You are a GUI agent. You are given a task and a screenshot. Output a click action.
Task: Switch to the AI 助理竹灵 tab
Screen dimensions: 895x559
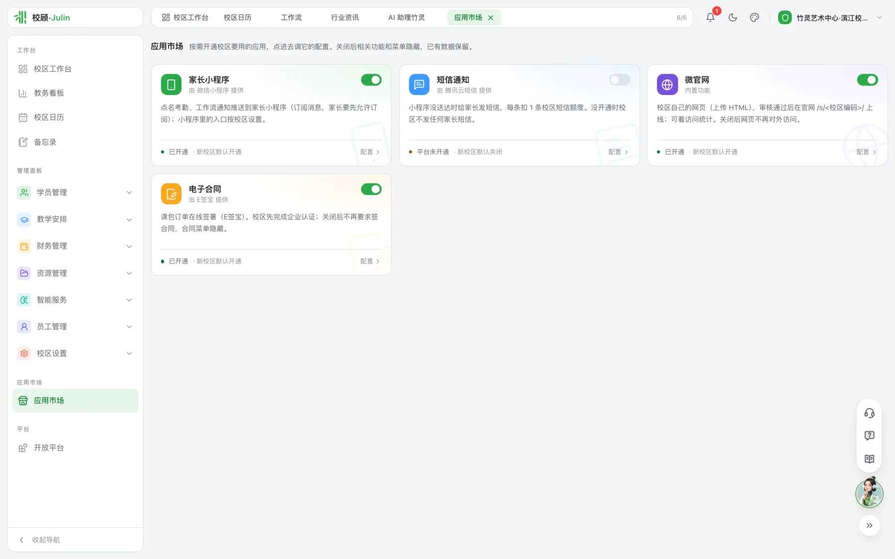coord(407,17)
